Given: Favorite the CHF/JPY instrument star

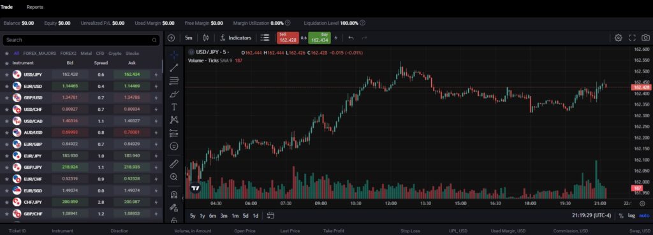Looking at the screenshot, I should pos(6,202).
